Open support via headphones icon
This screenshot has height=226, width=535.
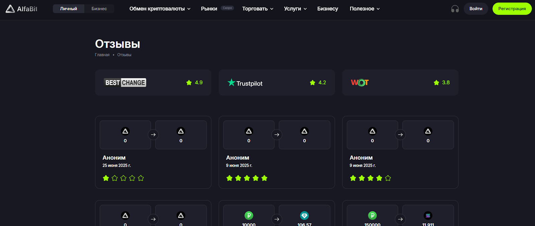pos(455,9)
